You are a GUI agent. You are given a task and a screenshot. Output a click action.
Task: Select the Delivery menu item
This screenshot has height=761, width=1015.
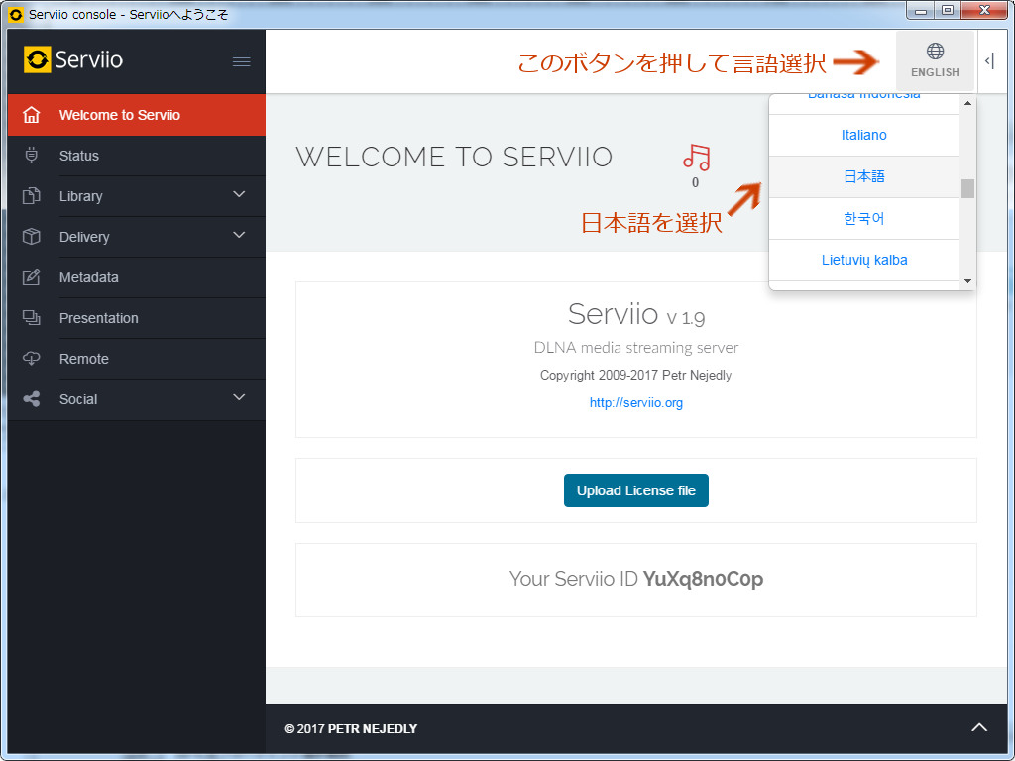pyautogui.click(x=137, y=237)
